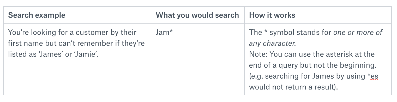The width and height of the screenshot is (397, 102).
Task: Click the 'Search example' column header
Action: coord(37,15)
